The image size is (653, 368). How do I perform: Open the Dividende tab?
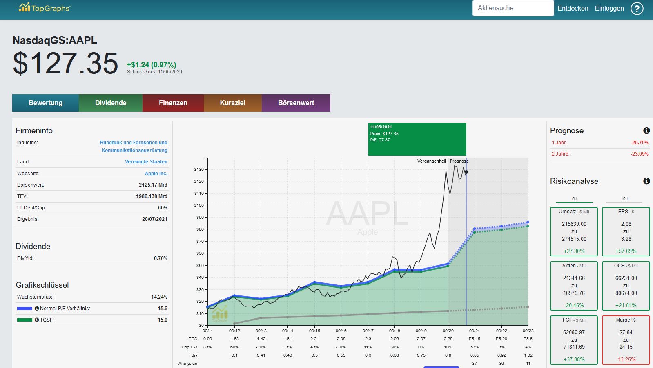(111, 103)
